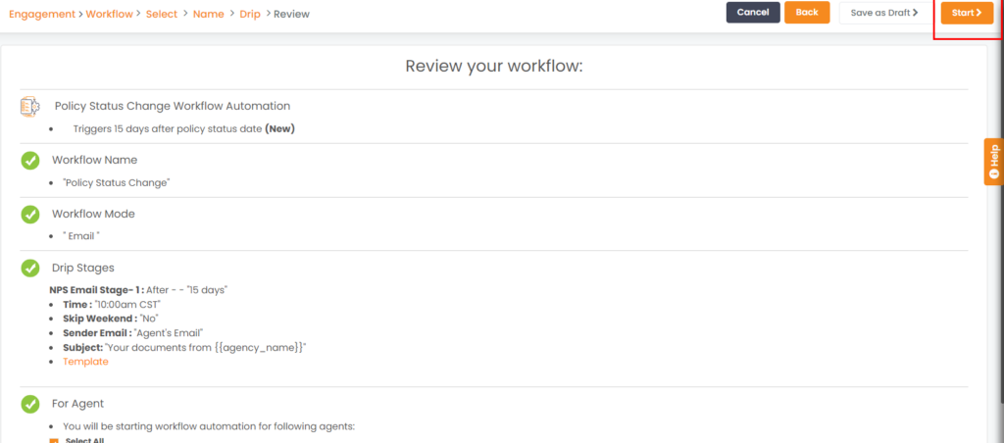Click the Workflow Name section title

[x=95, y=160]
